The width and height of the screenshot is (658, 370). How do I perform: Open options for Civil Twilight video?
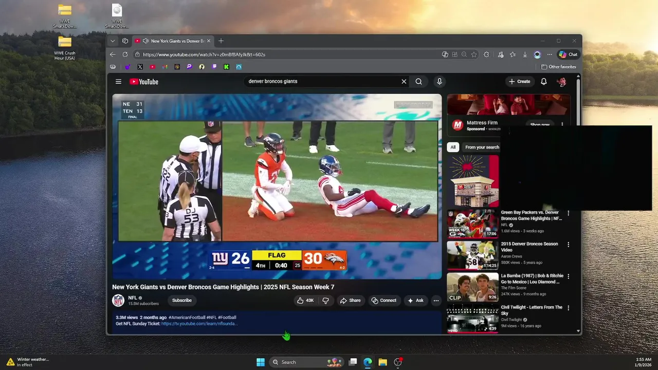568,307
